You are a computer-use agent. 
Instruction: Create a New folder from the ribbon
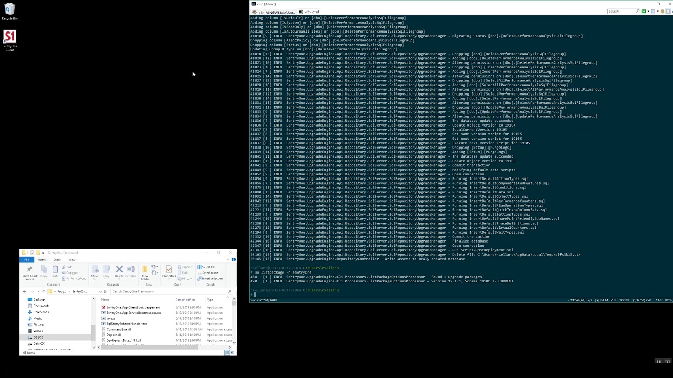(x=145, y=273)
